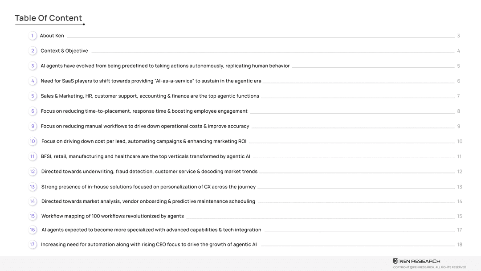Click the circle badge numbered 2
The height and width of the screenshot is (271, 481).
(x=33, y=51)
